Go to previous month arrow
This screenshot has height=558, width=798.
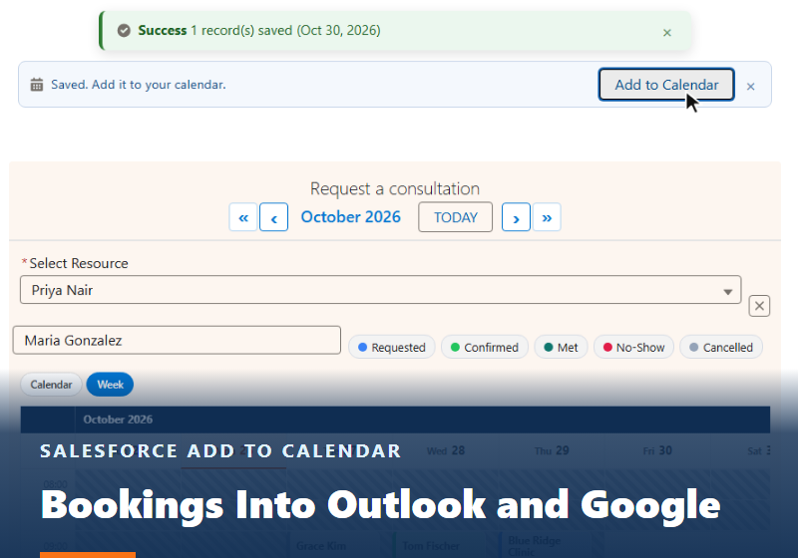(x=273, y=217)
